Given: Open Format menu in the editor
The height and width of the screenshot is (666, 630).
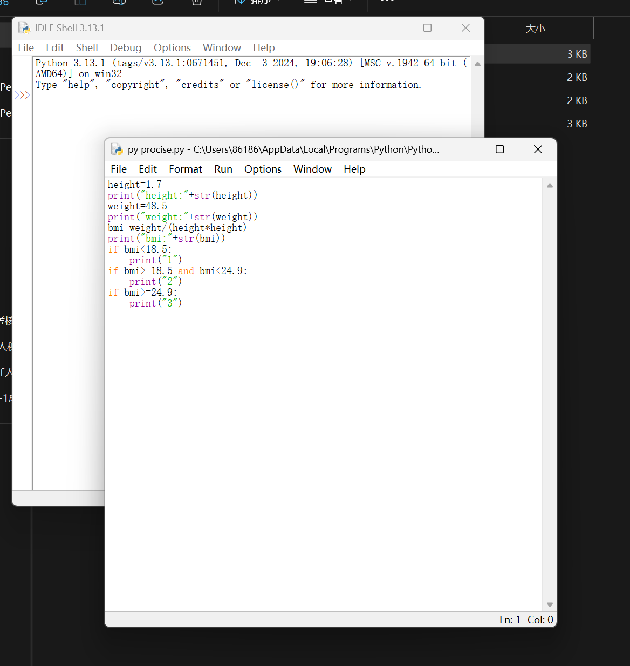Looking at the screenshot, I should coord(186,169).
